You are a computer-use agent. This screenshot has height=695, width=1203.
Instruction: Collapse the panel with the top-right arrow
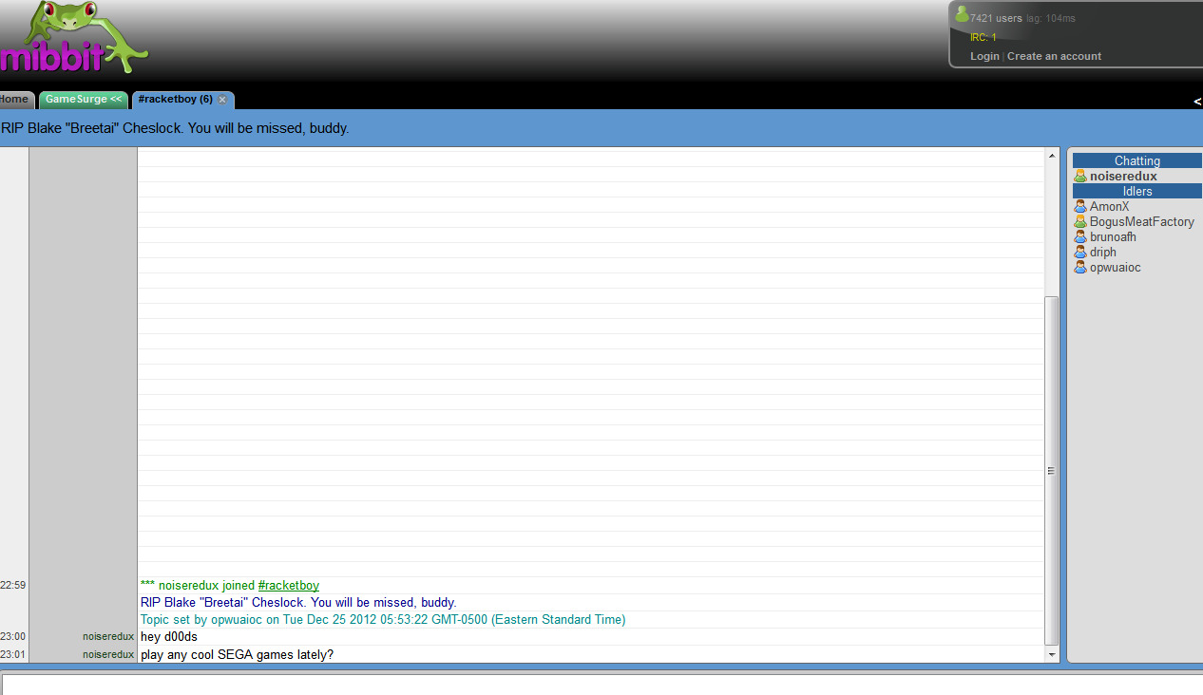tap(1197, 101)
